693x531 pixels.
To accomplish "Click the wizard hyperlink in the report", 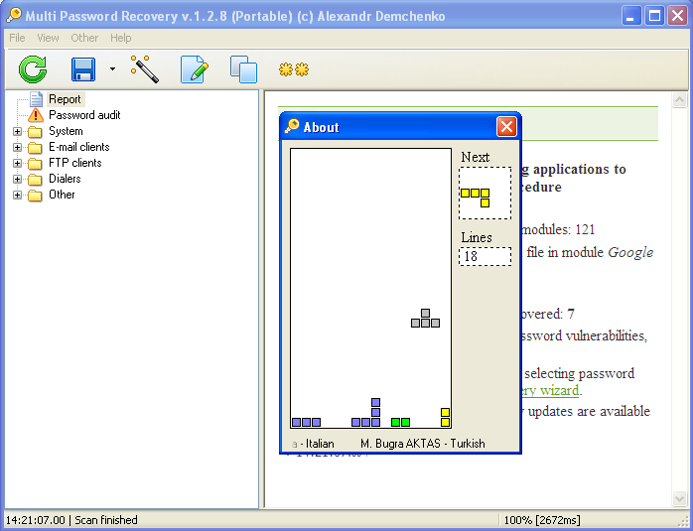I will (550, 390).
